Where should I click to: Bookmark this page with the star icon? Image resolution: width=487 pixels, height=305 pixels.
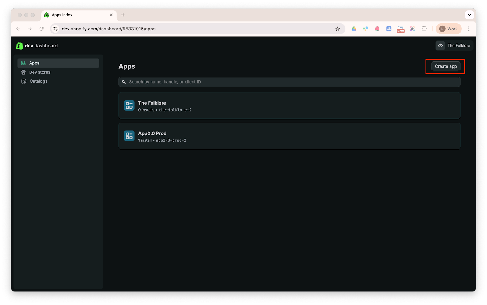click(x=338, y=29)
